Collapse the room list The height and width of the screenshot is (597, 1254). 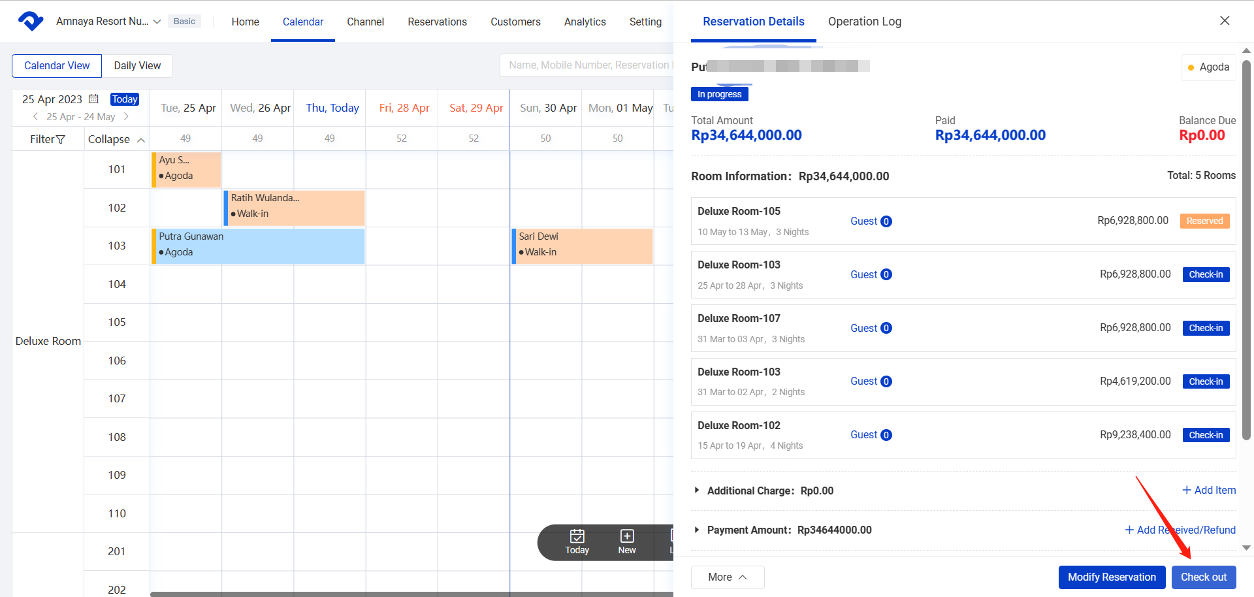click(116, 140)
